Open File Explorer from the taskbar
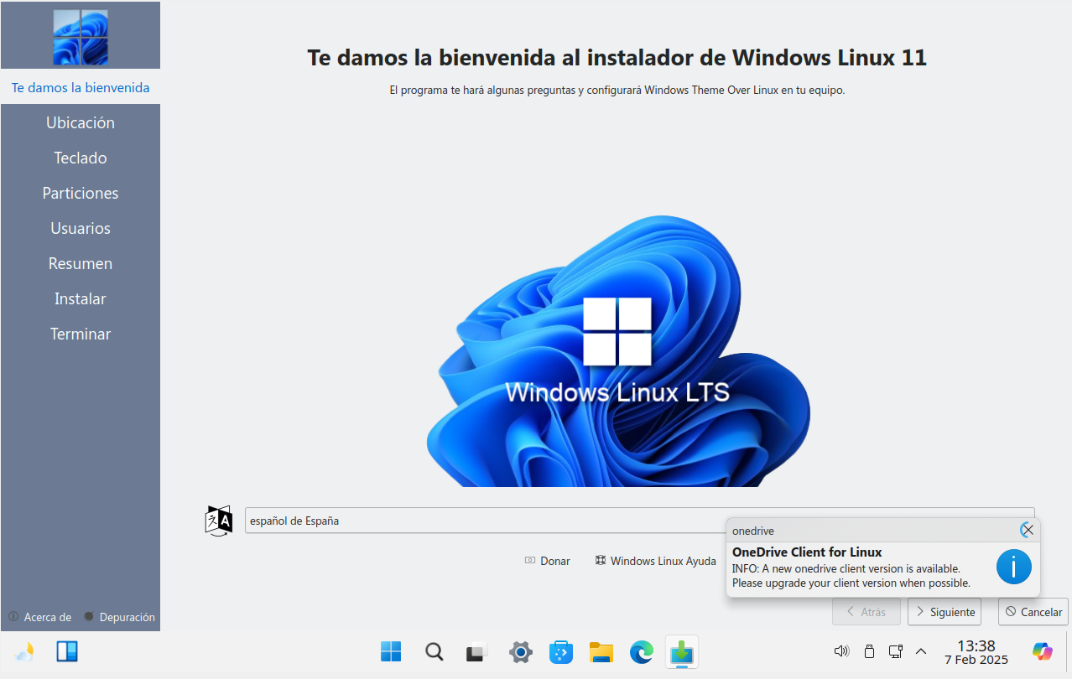The image size is (1072, 679). click(601, 651)
